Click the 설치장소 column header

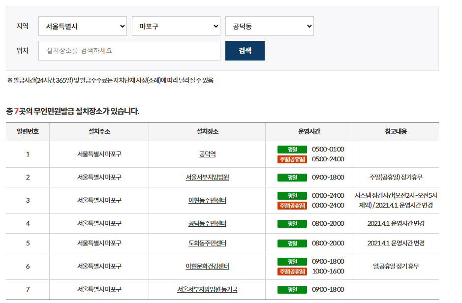(207, 131)
